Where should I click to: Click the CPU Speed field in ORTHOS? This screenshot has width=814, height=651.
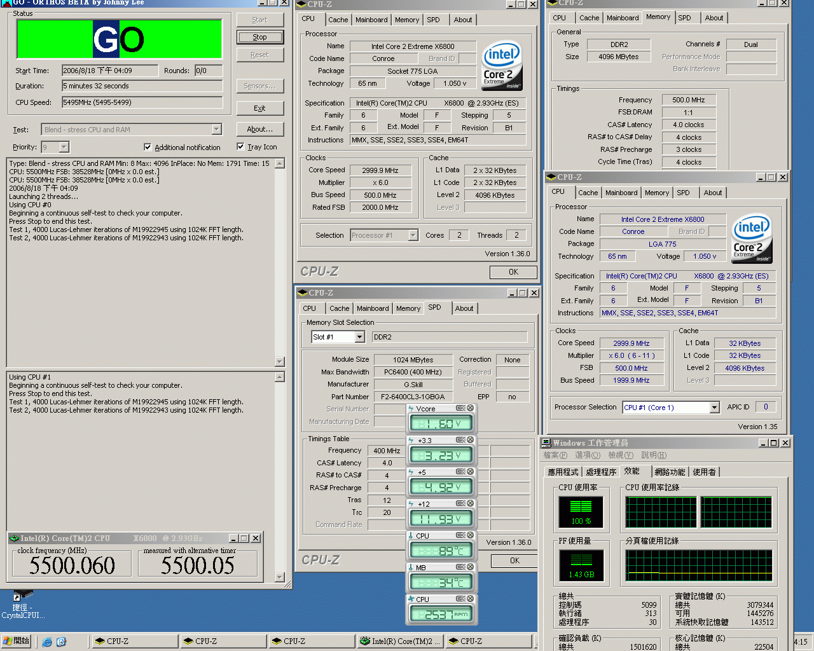(142, 102)
